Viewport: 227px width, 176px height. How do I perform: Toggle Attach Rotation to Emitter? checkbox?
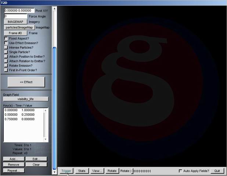(x=6, y=61)
